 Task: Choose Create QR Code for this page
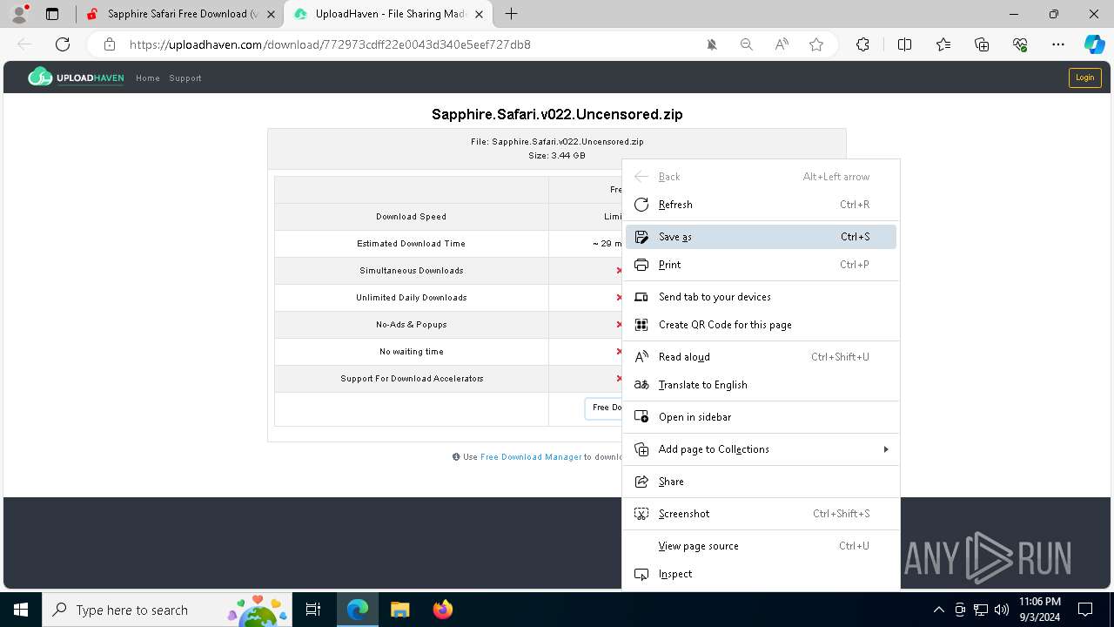725,325
